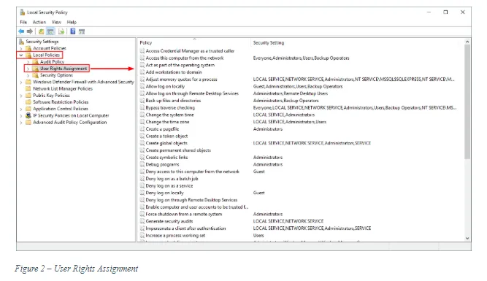Open the Action menu
This screenshot has height=281, width=487.
pos(39,22)
